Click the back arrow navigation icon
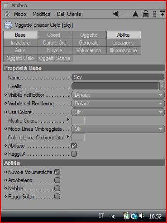The image size is (167, 223). point(116,14)
